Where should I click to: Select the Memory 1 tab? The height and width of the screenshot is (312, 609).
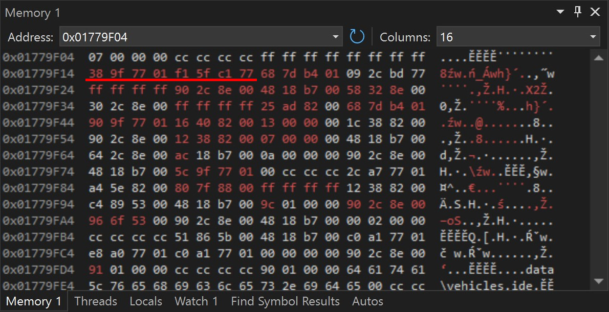click(33, 301)
